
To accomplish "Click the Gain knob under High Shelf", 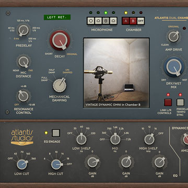I will (159, 162).
